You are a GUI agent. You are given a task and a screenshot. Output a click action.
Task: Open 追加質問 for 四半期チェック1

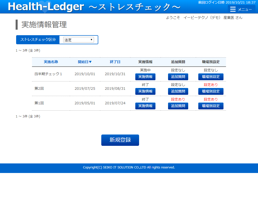point(178,77)
